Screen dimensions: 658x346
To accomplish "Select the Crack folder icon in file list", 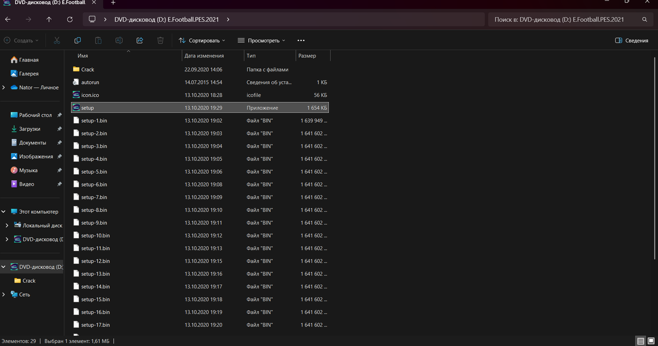I will tap(76, 69).
